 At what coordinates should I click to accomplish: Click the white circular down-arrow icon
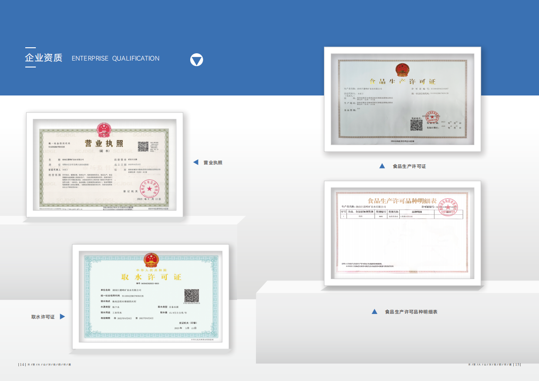tap(197, 60)
